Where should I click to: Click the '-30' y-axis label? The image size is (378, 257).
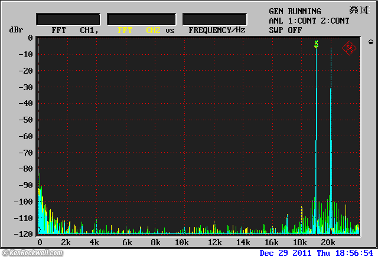point(25,87)
